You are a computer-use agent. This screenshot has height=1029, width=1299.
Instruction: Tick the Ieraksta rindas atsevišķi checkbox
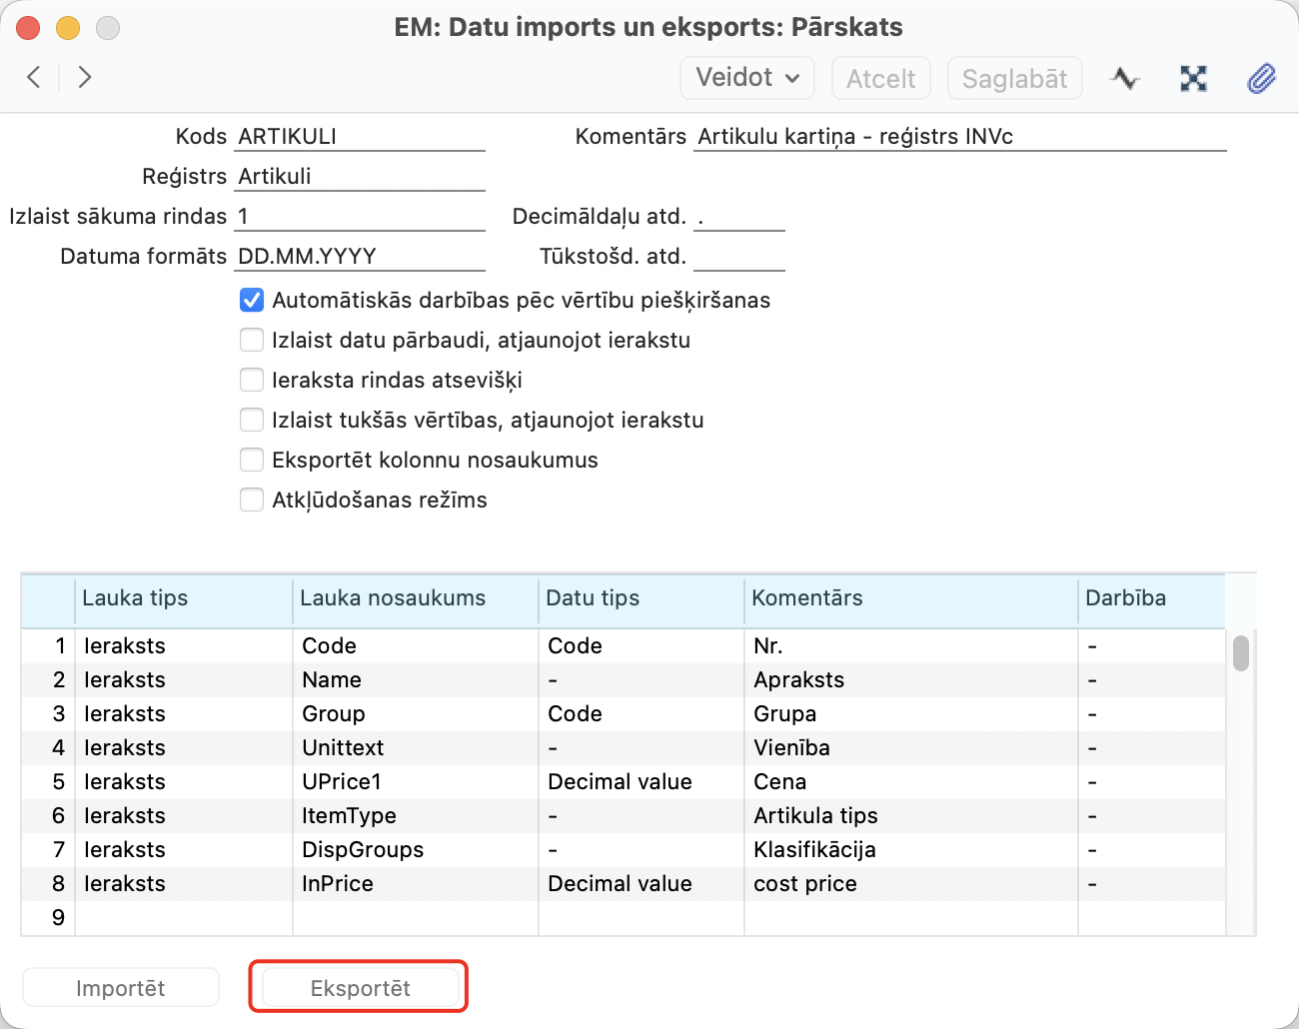click(252, 381)
